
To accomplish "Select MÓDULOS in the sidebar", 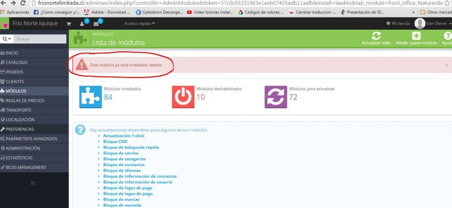I will [34, 91].
